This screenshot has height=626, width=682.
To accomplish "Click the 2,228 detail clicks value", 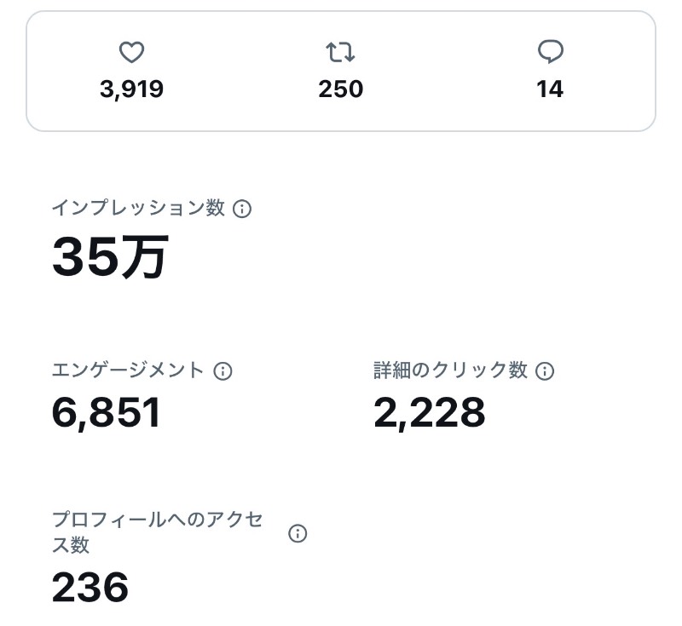I will (429, 413).
